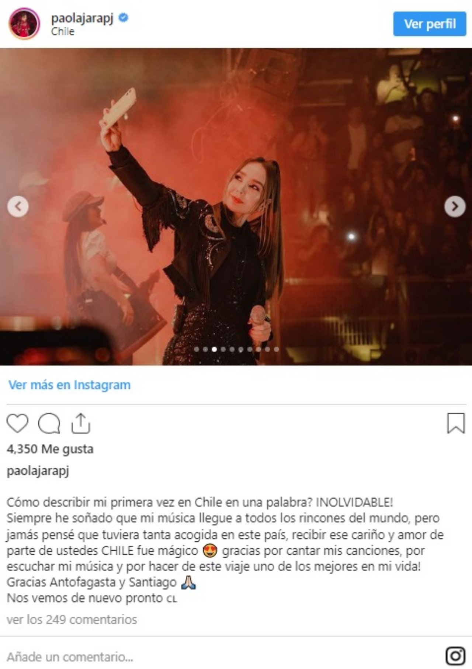Click the blue verified badge
The width and height of the screenshot is (472, 669).
pyautogui.click(x=124, y=17)
